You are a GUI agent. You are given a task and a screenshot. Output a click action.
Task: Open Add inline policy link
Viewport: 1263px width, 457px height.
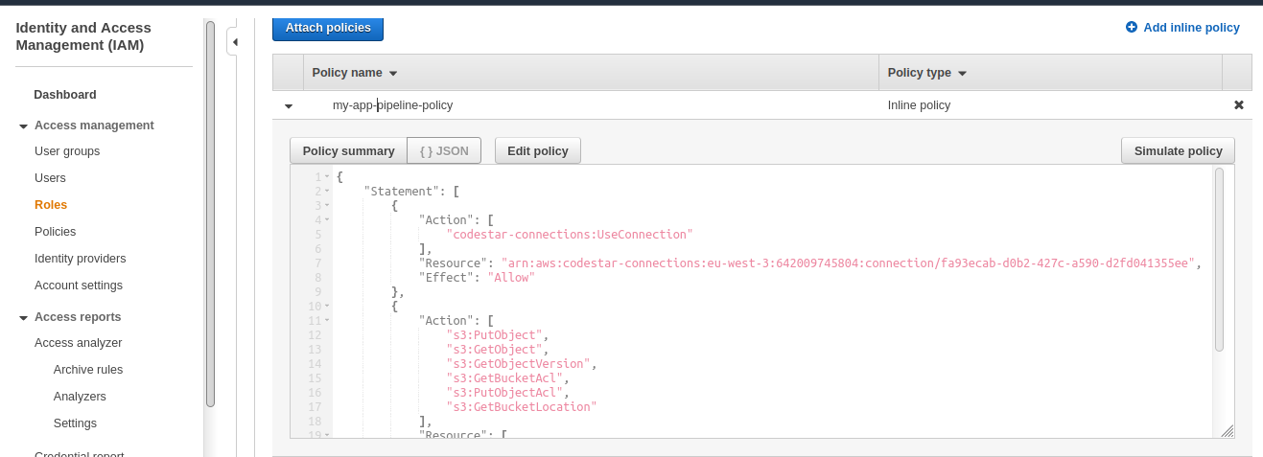coord(1191,28)
